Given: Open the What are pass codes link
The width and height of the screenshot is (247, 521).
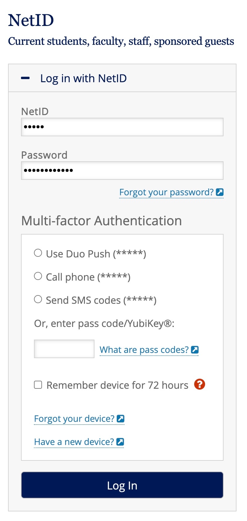Looking at the screenshot, I should (x=144, y=350).
